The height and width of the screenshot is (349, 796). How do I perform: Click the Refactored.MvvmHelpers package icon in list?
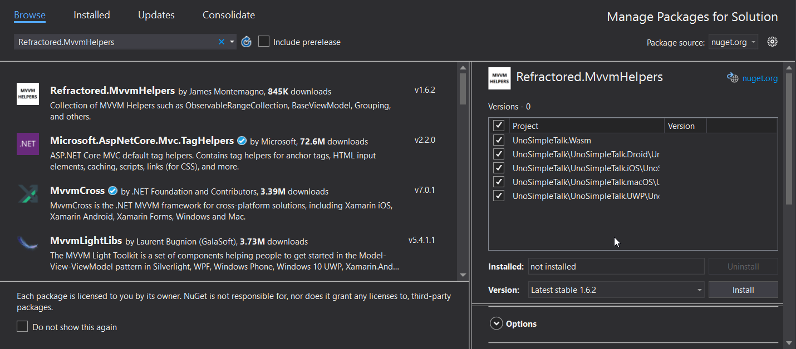[28, 93]
